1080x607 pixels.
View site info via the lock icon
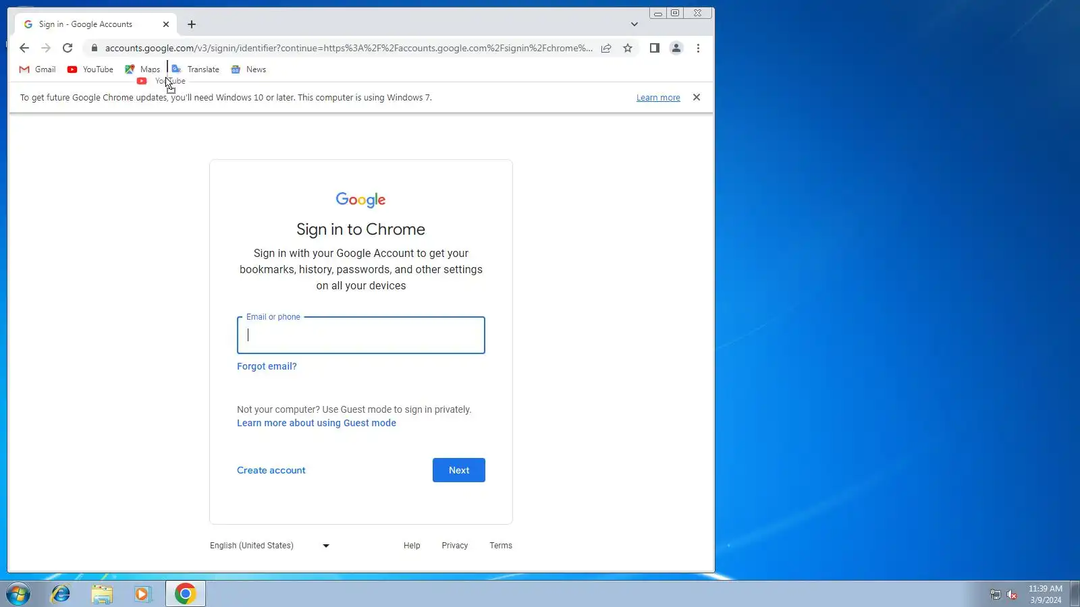[x=94, y=48]
